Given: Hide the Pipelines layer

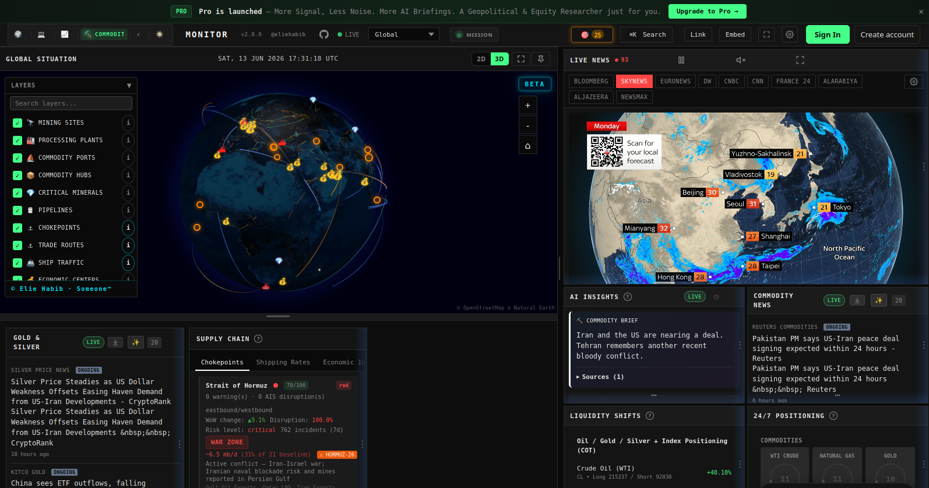Looking at the screenshot, I should coord(17,210).
